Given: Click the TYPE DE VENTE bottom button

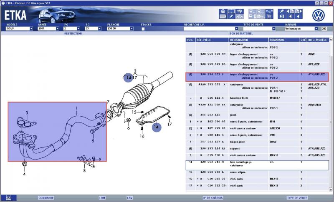Looking at the screenshot, I should 297,198.
